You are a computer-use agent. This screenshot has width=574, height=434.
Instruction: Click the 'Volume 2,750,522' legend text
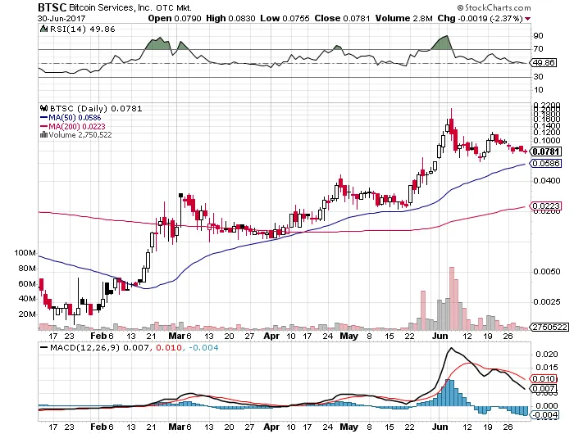pyautogui.click(x=80, y=135)
